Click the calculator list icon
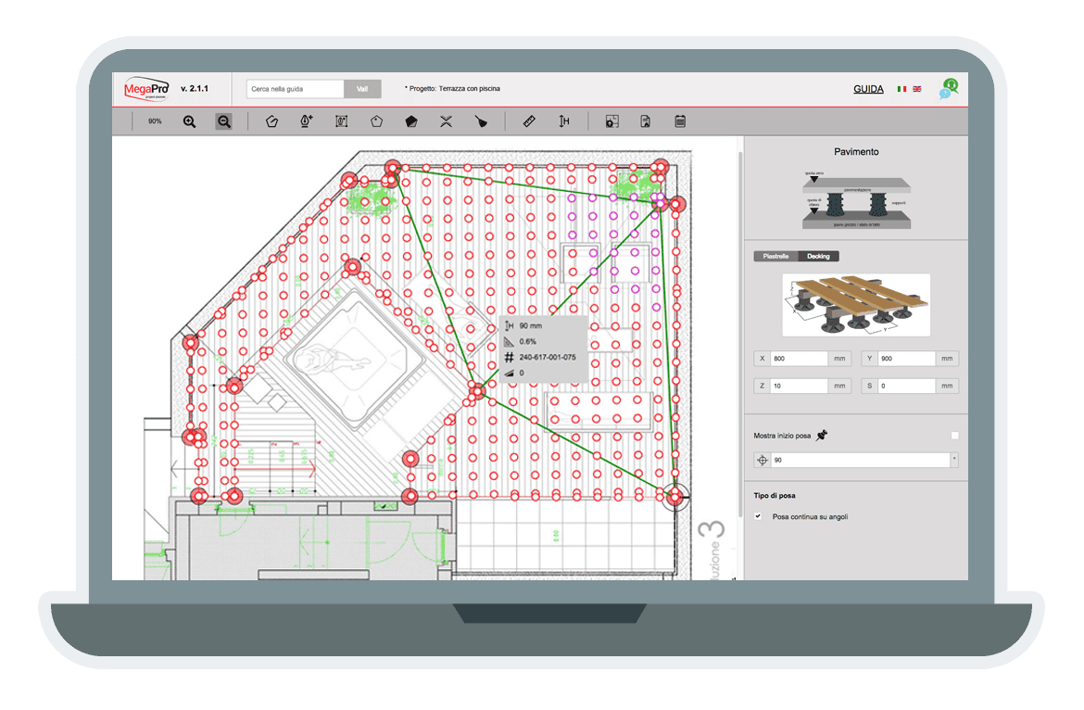Image resolution: width=1084 pixels, height=710 pixels. coord(679,121)
